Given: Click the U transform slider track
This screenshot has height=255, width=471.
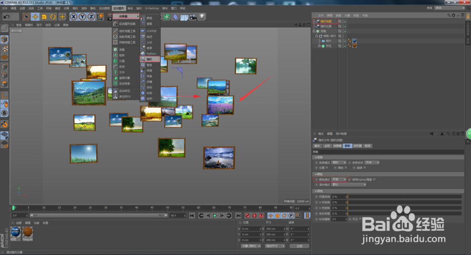Looking at the screenshot, I should point(404,202).
